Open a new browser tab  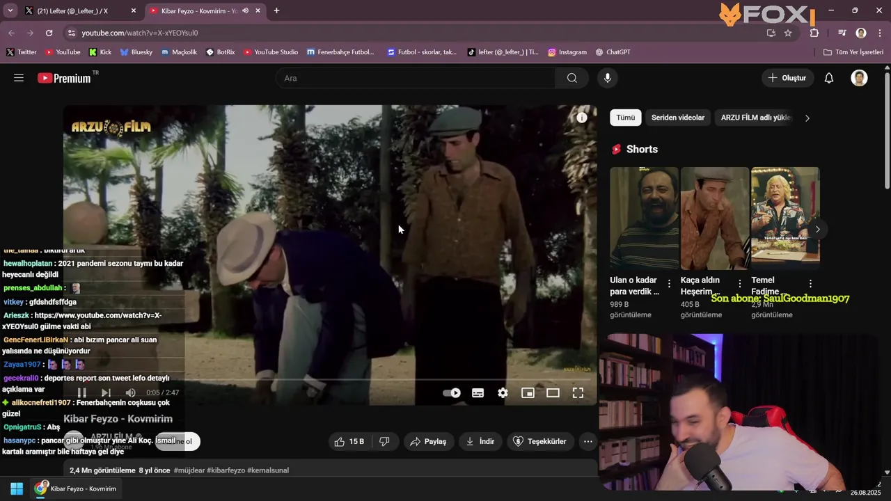(x=276, y=11)
